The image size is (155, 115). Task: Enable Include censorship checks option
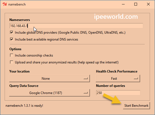[12, 55]
